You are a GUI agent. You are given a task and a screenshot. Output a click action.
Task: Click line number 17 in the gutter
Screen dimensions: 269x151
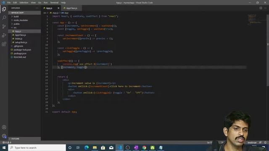47,67
